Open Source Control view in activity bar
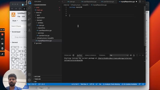 point(29,13)
